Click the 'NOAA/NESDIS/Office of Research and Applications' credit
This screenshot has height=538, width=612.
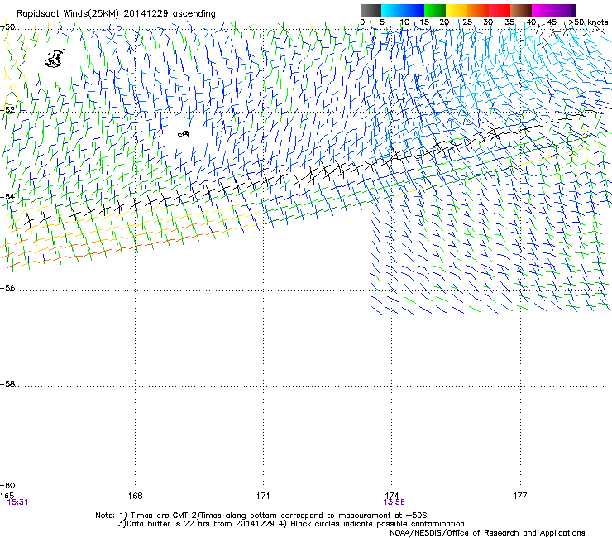487,533
